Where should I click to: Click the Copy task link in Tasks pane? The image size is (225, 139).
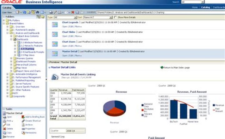[9, 133]
